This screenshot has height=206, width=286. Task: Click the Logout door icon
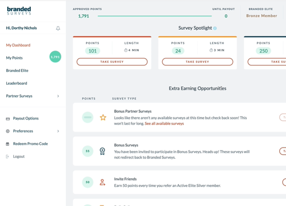pos(7,156)
